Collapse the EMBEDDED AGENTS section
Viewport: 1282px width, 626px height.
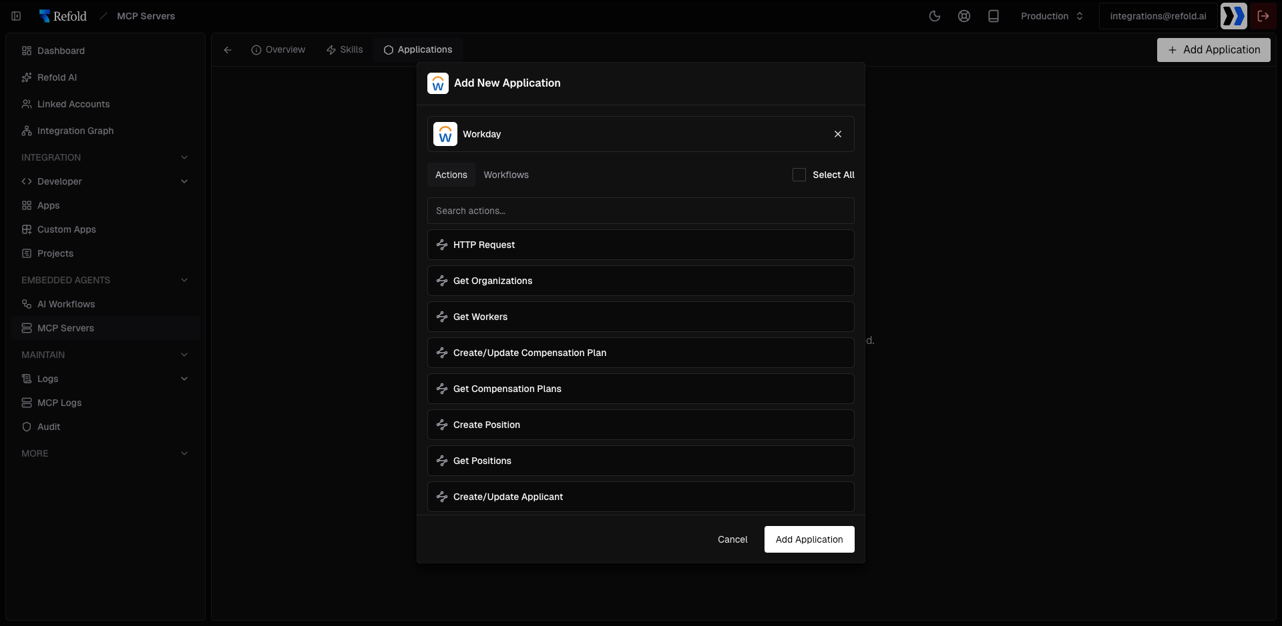coord(184,280)
